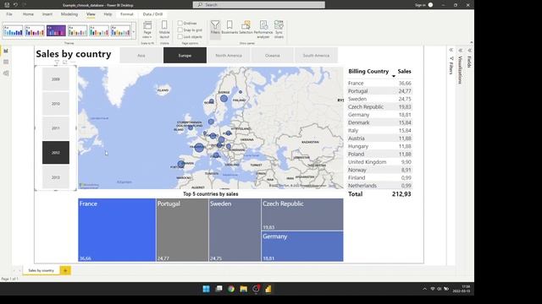
Task: Open the Performance analyzer pane
Action: point(263,29)
